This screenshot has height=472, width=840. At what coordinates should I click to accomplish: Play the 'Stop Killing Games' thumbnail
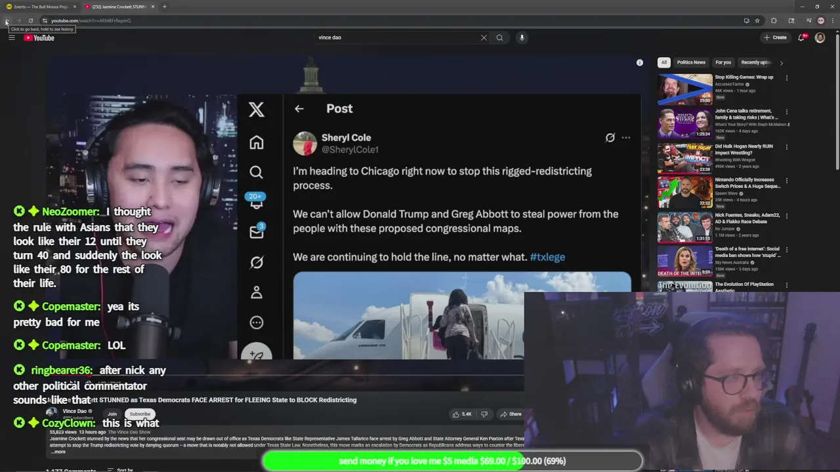pyautogui.click(x=685, y=89)
